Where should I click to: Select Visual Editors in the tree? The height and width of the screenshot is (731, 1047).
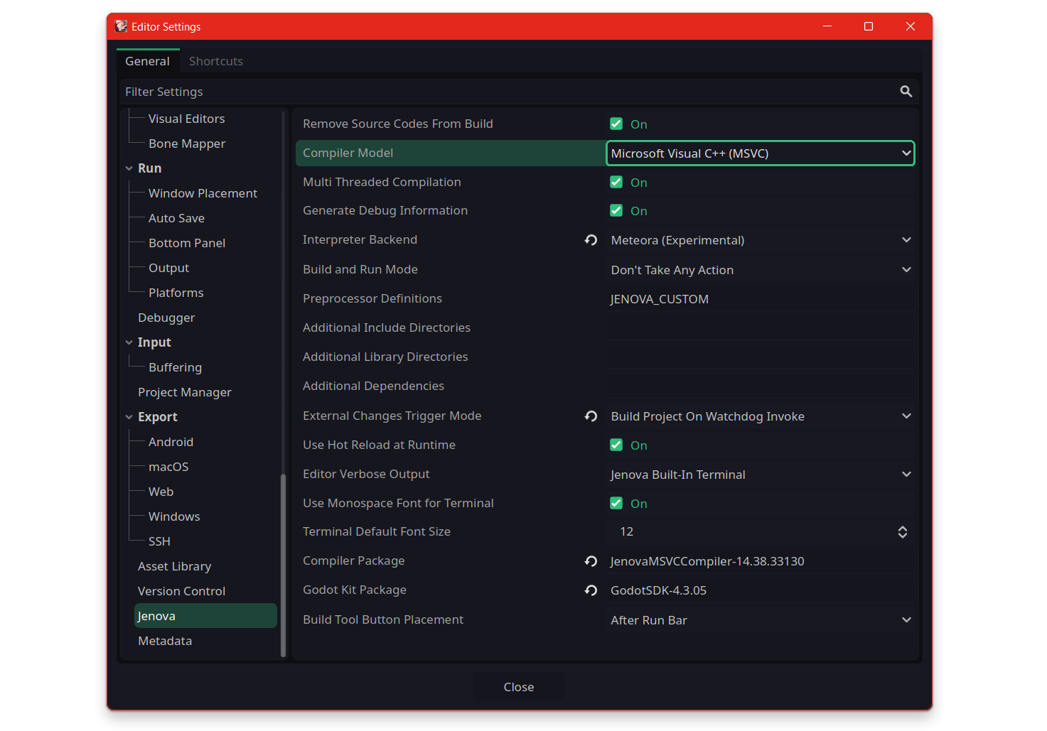tap(186, 119)
